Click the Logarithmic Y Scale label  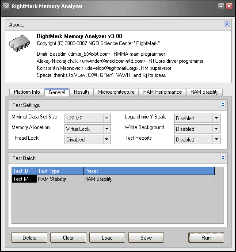point(145,117)
